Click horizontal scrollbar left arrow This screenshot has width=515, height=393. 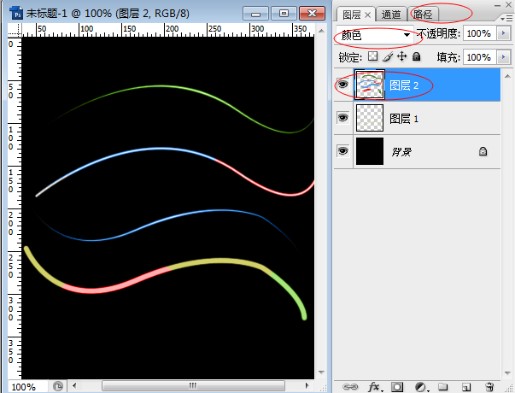click(x=74, y=385)
